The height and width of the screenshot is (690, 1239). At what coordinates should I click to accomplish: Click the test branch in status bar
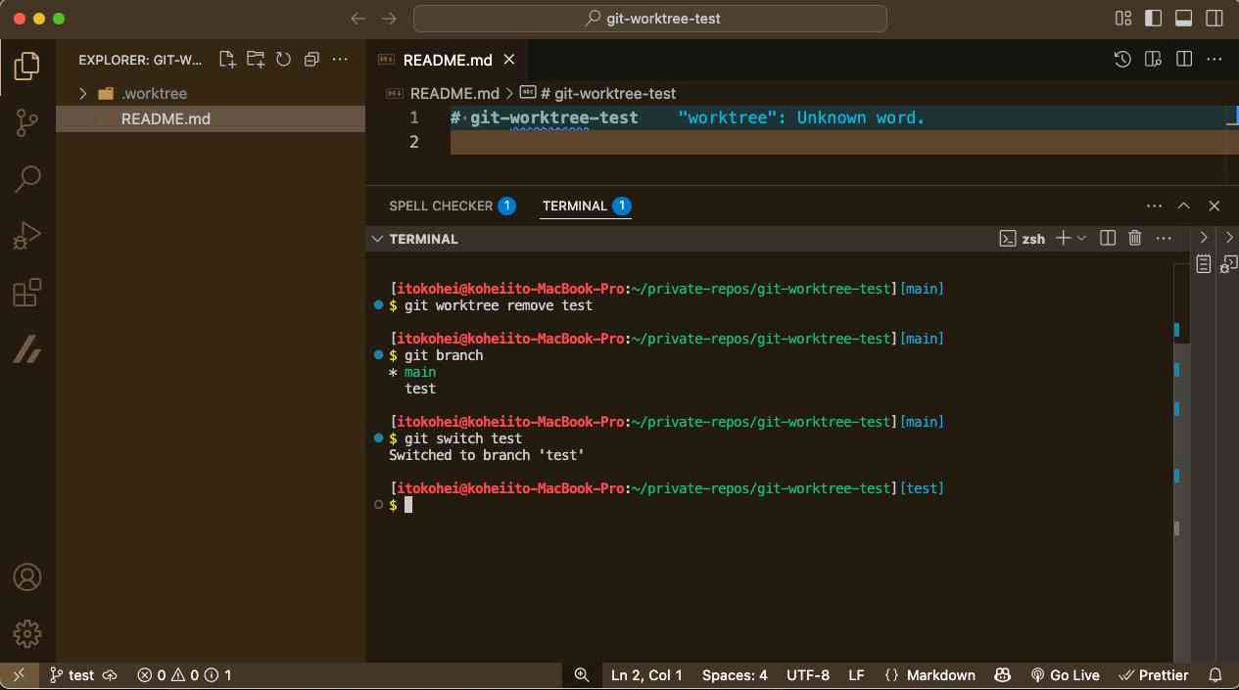coord(72,675)
